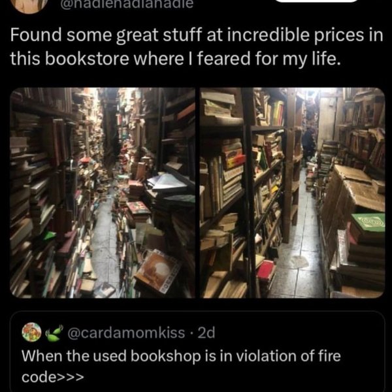Open the right bookstore aisle photo
This screenshot has height=392, width=392.
292,193
